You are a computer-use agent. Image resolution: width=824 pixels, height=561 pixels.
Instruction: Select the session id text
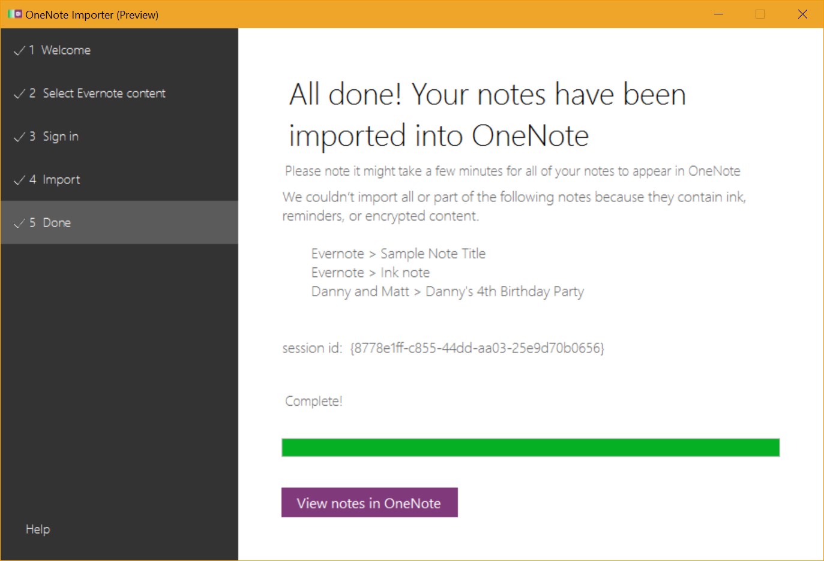tap(444, 348)
